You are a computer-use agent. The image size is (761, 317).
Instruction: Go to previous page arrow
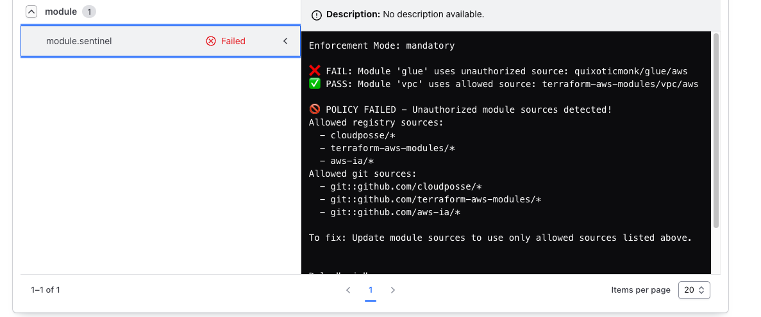pyautogui.click(x=348, y=290)
